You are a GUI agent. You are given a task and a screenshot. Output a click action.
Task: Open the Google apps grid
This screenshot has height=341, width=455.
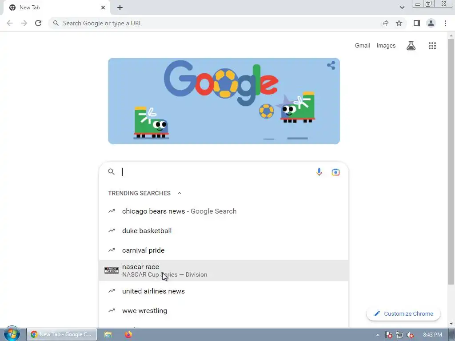[432, 46]
